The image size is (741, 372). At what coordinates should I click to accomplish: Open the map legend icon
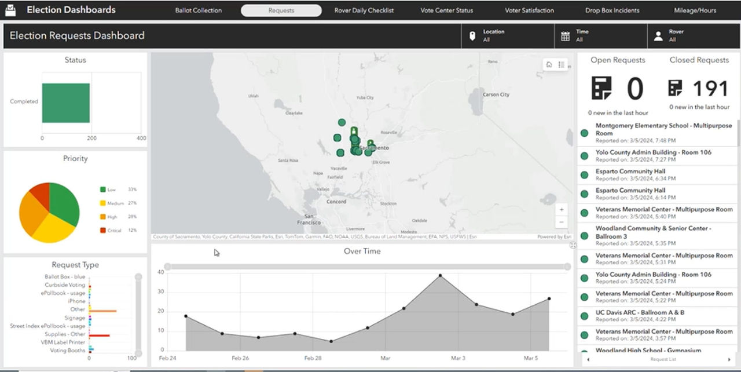click(x=562, y=64)
